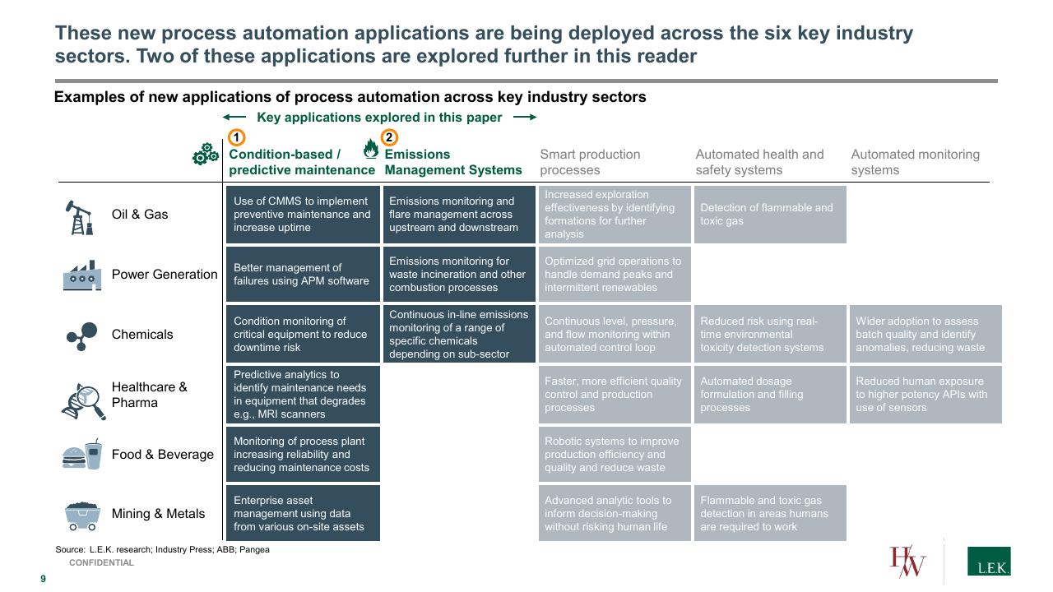Click the Food & Beverage burger icon

pyautogui.click(x=81, y=454)
